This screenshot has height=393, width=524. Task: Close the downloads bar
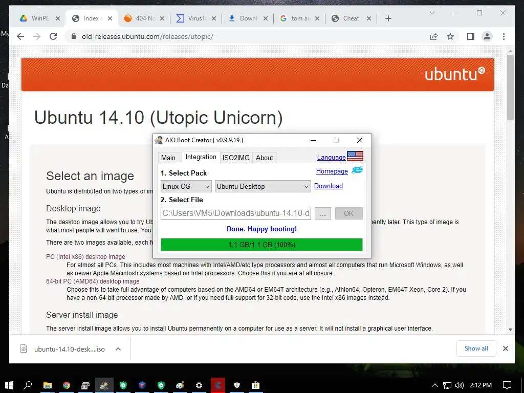click(505, 348)
